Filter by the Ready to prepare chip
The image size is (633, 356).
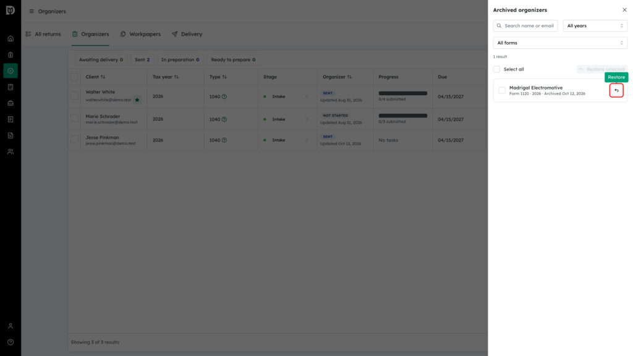(233, 60)
